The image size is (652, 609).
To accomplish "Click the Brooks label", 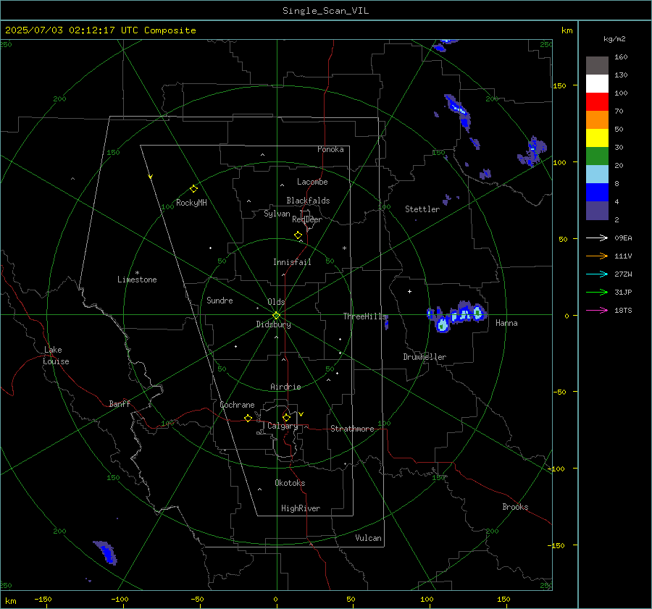I will (x=515, y=507).
